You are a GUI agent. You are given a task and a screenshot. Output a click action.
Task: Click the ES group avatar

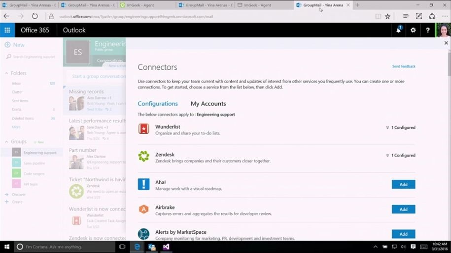(x=78, y=52)
